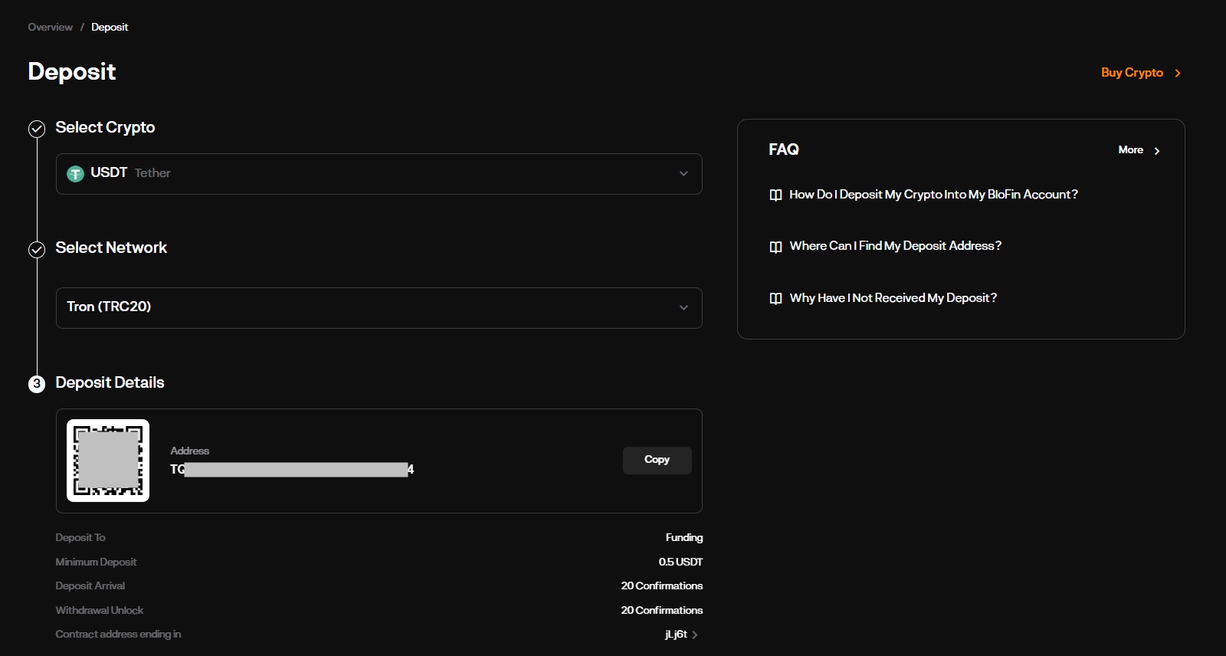1226x656 pixels.
Task: Click the 'Withdrawal Unlock' label
Action: 100,611
